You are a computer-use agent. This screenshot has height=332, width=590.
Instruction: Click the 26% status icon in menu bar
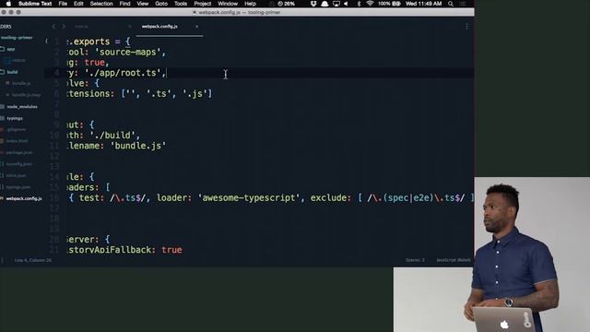click(286, 4)
